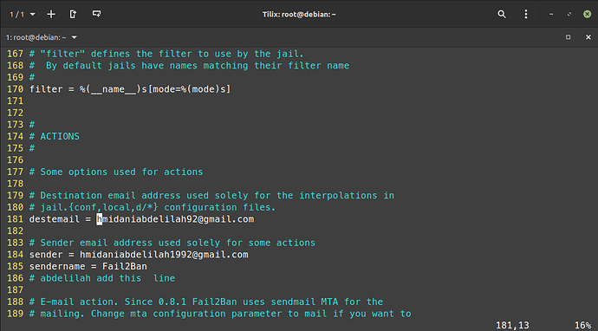The image size is (598, 331).
Task: Click line 183 Sender email comment
Action: tap(172, 243)
